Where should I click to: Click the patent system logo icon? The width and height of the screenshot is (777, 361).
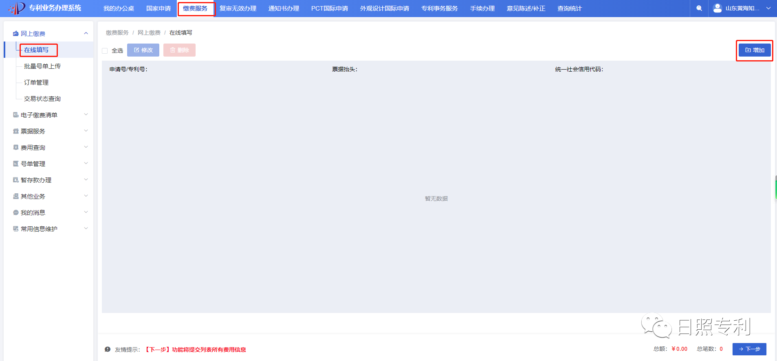pyautogui.click(x=17, y=8)
